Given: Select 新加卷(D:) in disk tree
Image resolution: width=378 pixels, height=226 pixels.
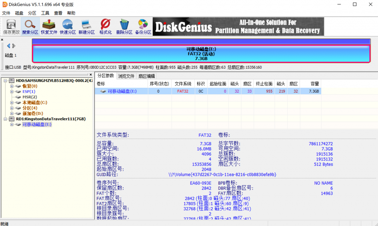Looking at the screenshot, I should tap(33, 113).
